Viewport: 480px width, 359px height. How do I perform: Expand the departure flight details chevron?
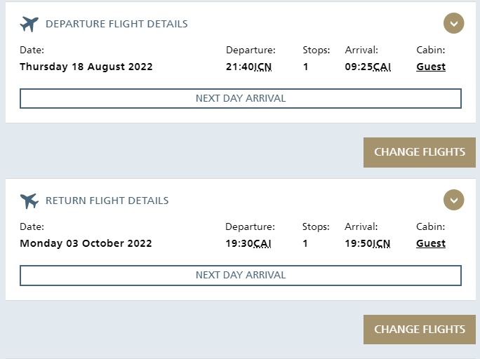coord(453,23)
